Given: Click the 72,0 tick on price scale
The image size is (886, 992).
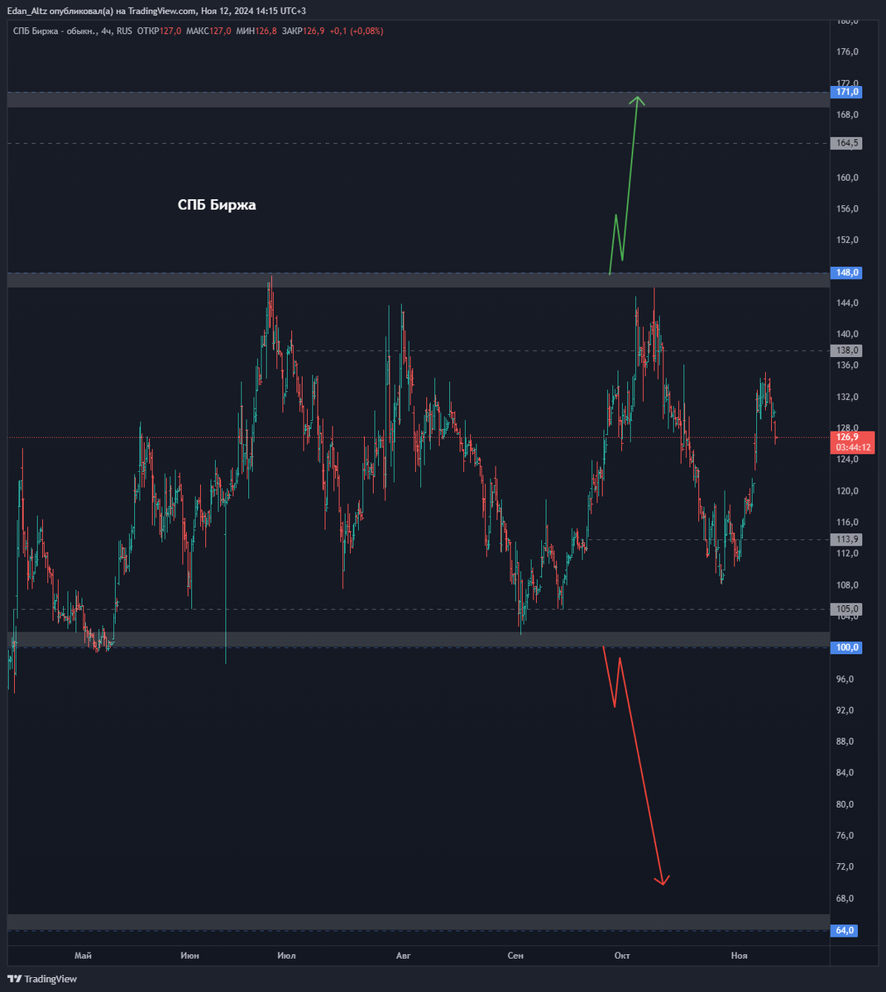Looking at the screenshot, I should tap(846, 867).
